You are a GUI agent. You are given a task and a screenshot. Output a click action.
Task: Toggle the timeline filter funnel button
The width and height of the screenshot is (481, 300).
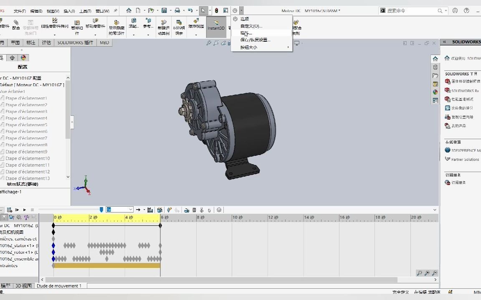pos(4,217)
